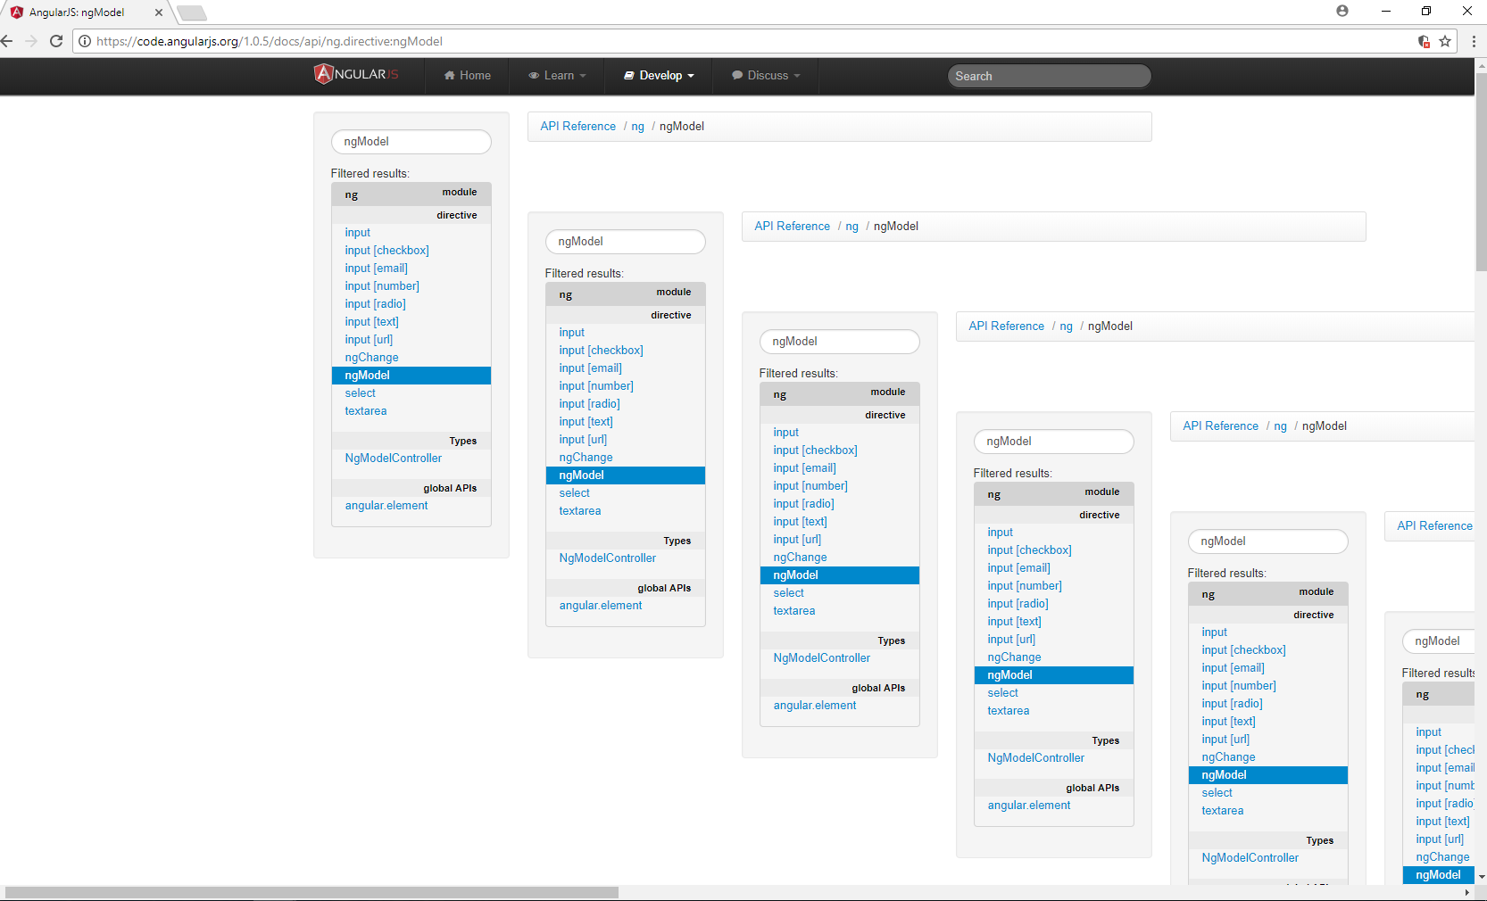Screen dimensions: 1487x901
Task: Click the browser forward arrow
Action: (x=31, y=41)
